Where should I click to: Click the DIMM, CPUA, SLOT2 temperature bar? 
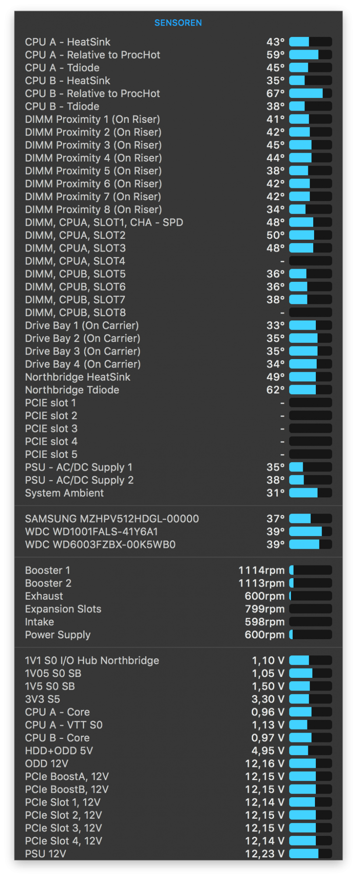(x=310, y=235)
